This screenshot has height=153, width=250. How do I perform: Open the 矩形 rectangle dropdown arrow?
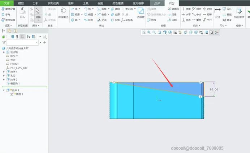pos(82,14)
